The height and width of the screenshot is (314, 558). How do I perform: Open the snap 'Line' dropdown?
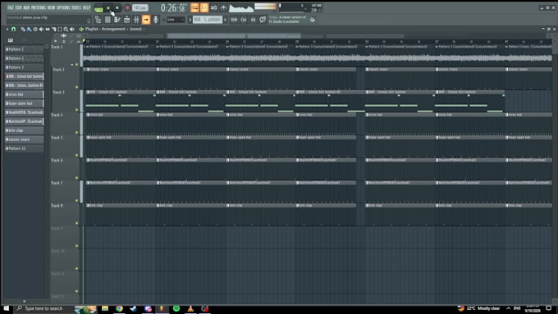pyautogui.click(x=176, y=20)
